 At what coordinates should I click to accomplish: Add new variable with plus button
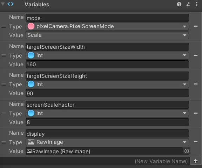pyautogui.click(x=196, y=161)
